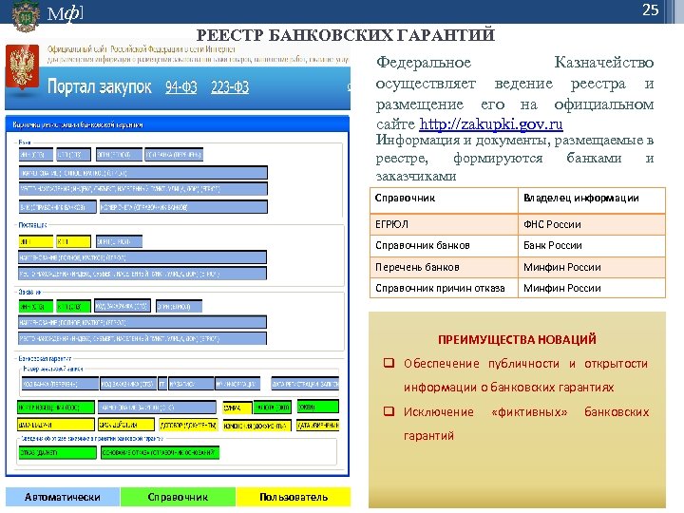
Task: Click the yellow Срок действия field
Action: (x=126, y=425)
